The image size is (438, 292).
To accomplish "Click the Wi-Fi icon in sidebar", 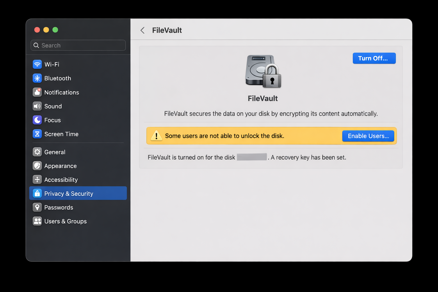I will pos(37,64).
